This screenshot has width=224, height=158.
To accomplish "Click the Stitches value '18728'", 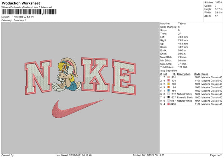I will click(218, 3).
